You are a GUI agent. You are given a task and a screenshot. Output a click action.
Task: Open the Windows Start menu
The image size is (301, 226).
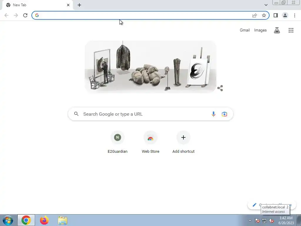click(x=8, y=220)
